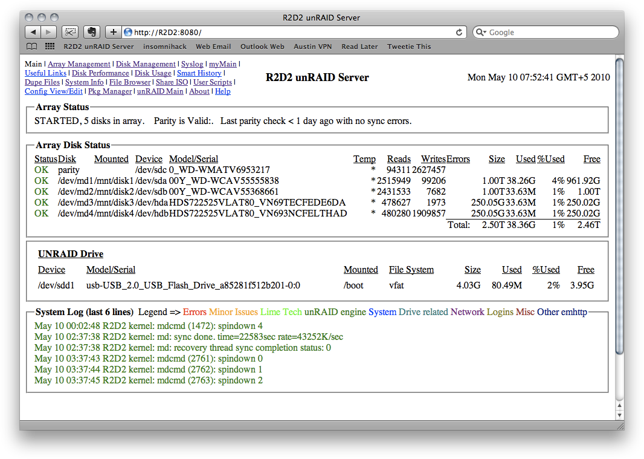The height and width of the screenshot is (459, 644).
Task: Click the Evernote elephant toolbar icon
Action: pos(92,32)
